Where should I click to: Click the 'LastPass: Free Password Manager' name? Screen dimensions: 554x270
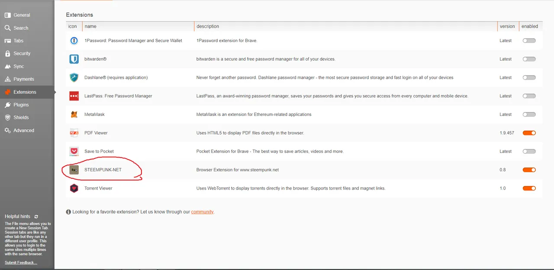[118, 96]
